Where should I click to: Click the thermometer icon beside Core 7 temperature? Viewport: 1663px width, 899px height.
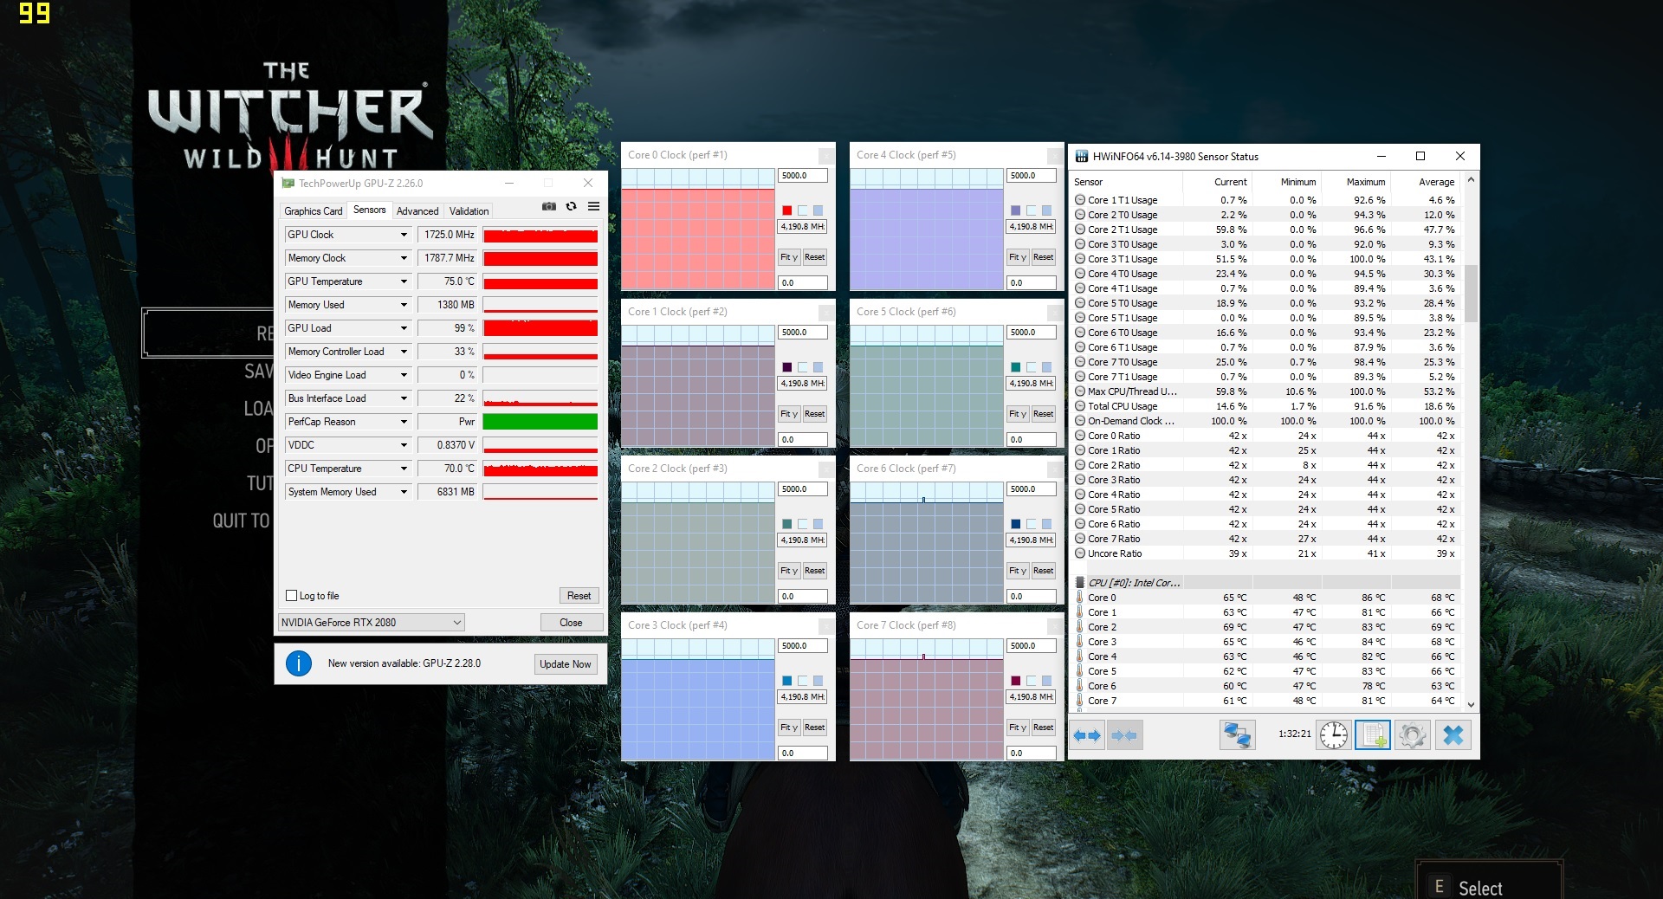pos(1079,701)
